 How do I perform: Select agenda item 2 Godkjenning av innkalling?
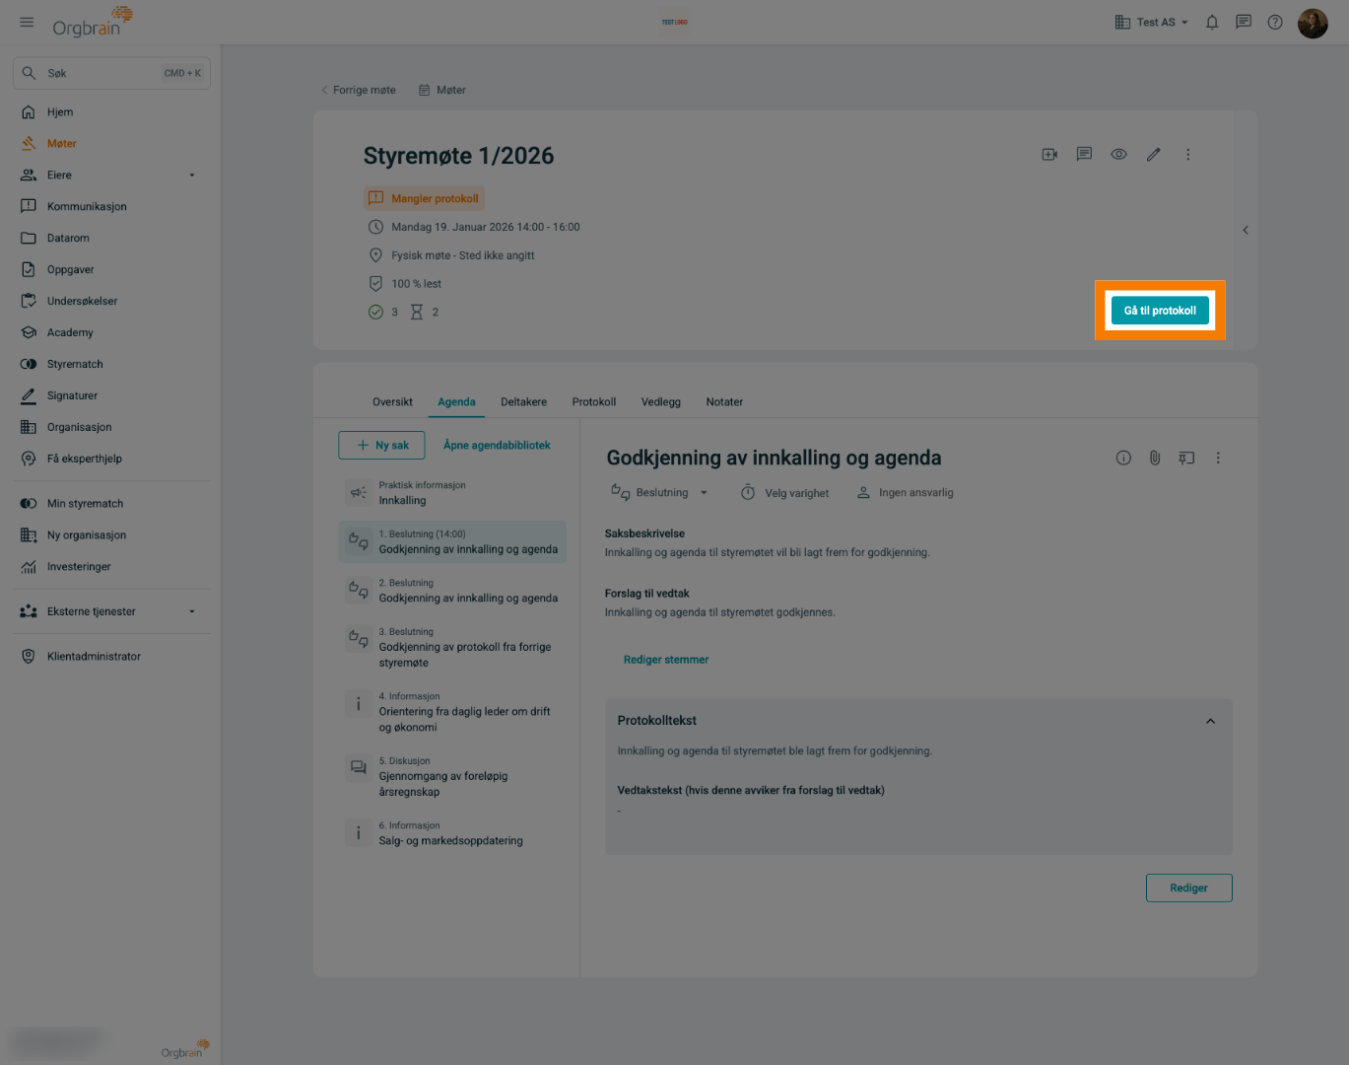[452, 592]
